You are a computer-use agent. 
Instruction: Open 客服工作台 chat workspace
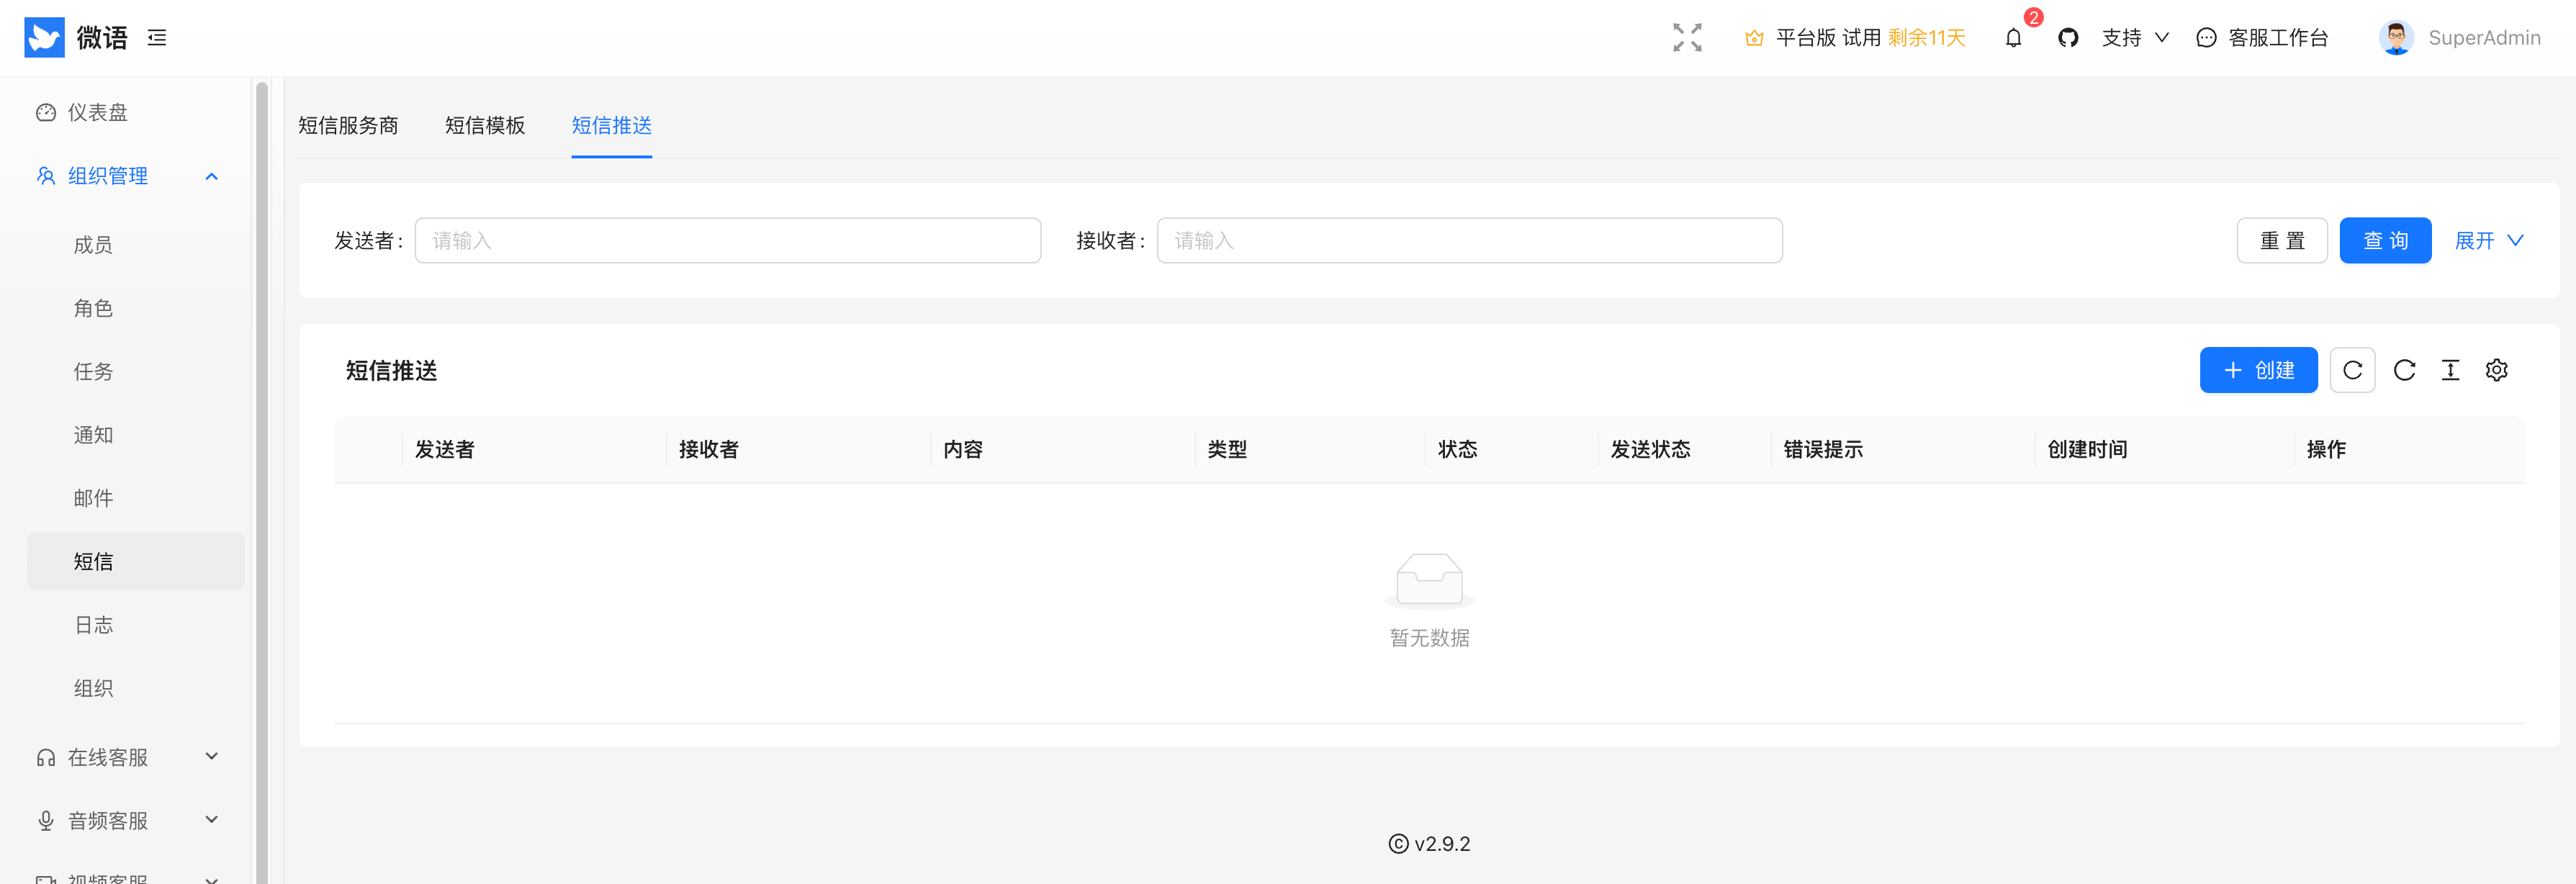[2262, 38]
